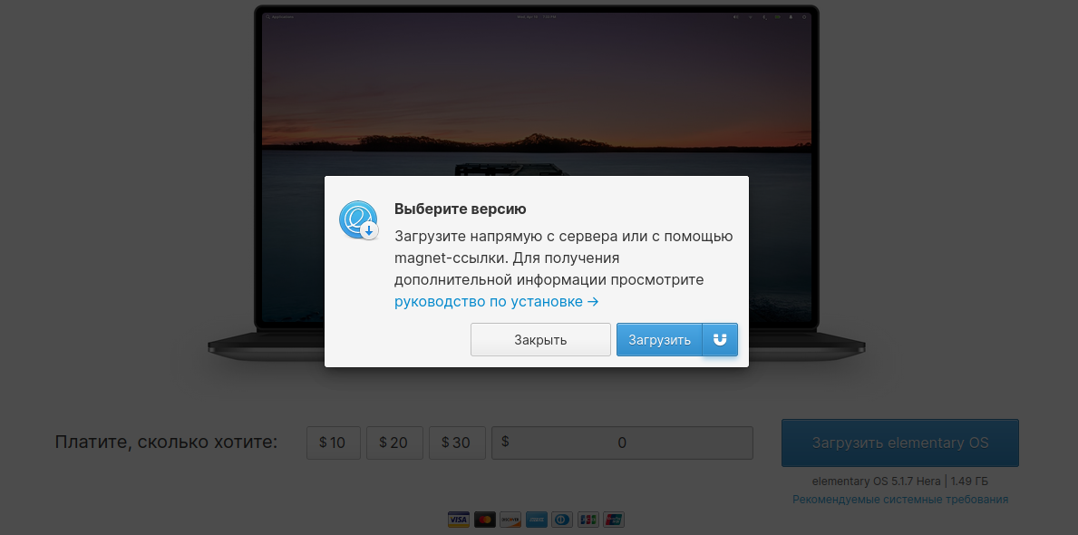Image resolution: width=1078 pixels, height=535 pixels.
Task: Click the elementary OS 5.1.7 Hera version text
Action: click(x=900, y=481)
